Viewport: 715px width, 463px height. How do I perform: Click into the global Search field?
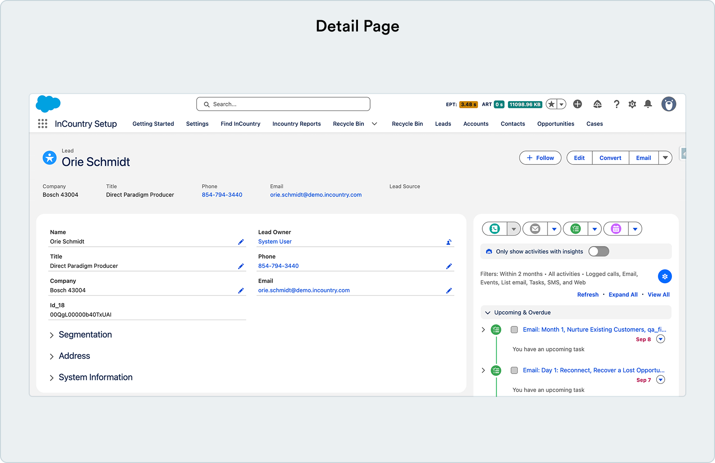tap(283, 104)
